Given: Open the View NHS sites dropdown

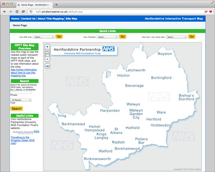Looking at the screenshot, I should (x=43, y=37).
